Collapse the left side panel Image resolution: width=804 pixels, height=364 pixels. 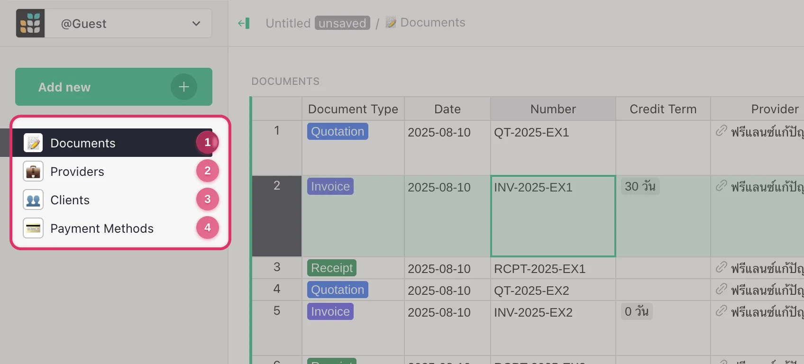click(244, 23)
